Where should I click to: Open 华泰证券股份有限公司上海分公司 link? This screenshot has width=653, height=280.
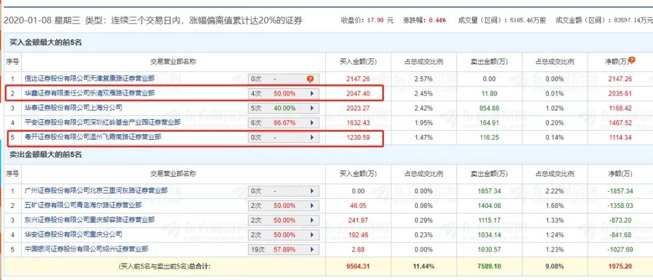pyautogui.click(x=73, y=108)
